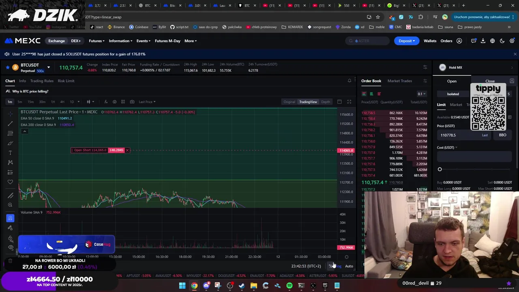Open the language globe icon
519x292 pixels.
[492, 41]
